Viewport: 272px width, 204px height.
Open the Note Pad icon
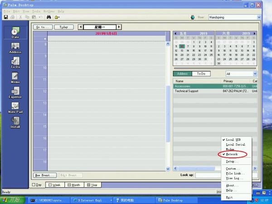(x=15, y=108)
